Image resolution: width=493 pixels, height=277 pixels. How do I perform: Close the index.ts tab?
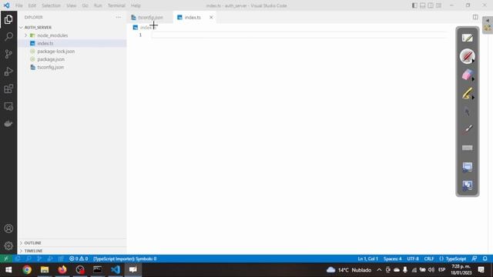[211, 18]
